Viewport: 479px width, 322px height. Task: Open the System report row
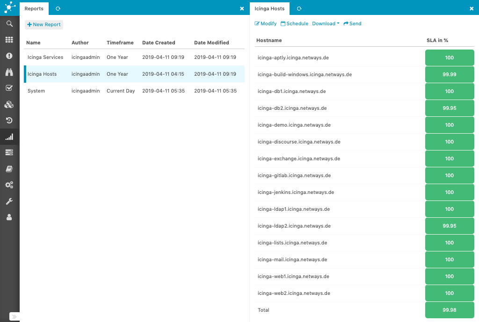point(134,91)
